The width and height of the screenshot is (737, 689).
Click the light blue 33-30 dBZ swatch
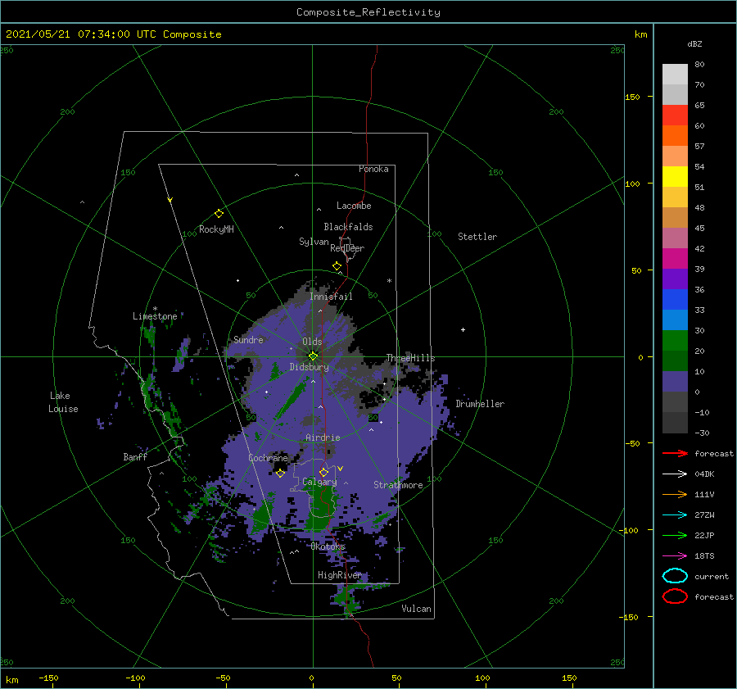[x=675, y=320]
